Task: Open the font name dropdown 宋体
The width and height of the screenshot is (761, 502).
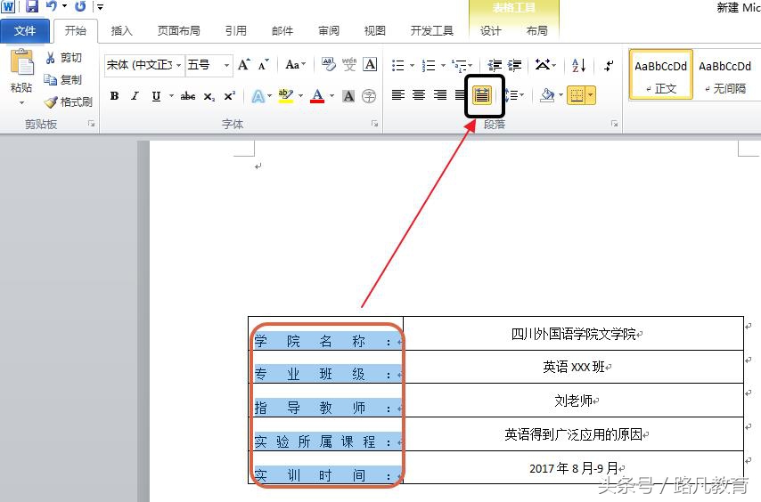Action: click(x=178, y=65)
